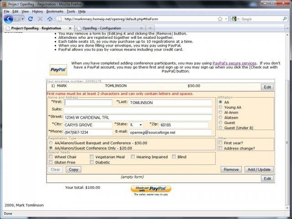Viewport: 292px width, 219px height.
Task: Select Young AA affiliation
Action: (220, 107)
